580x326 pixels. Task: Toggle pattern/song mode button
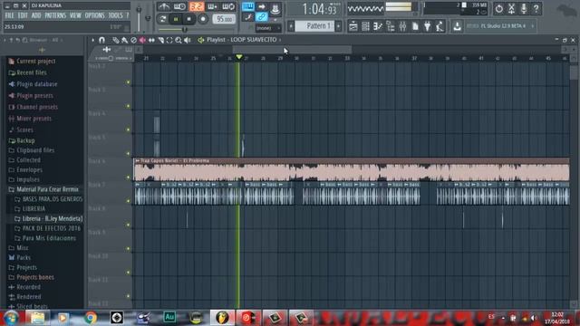pos(162,18)
